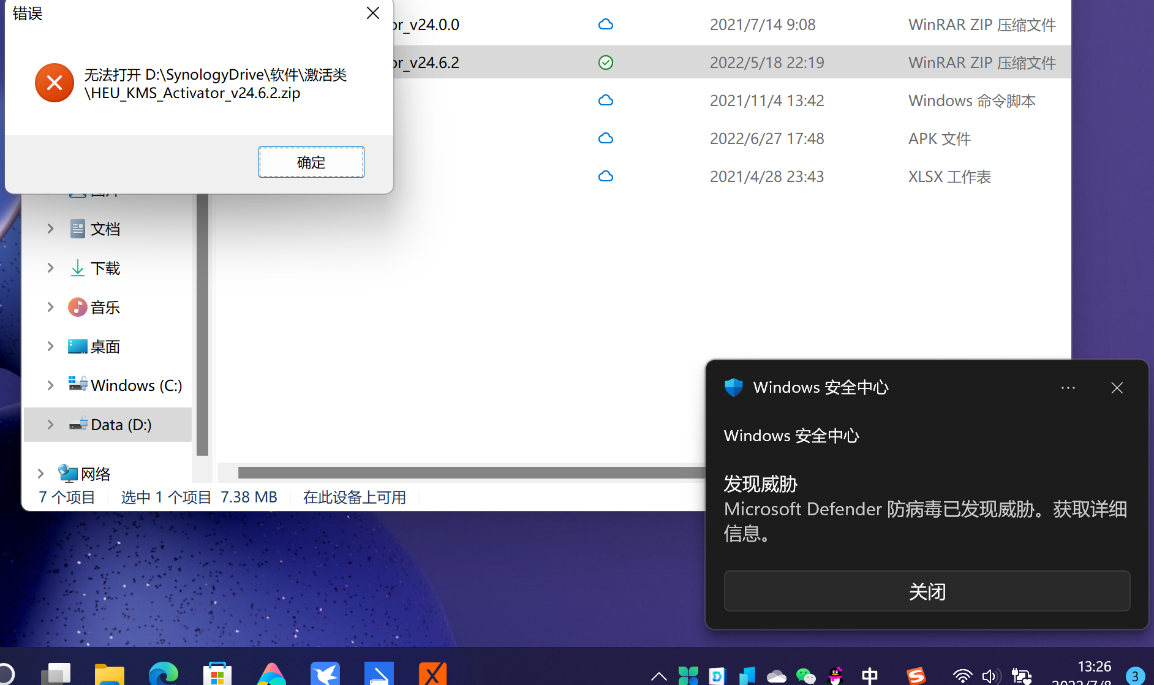Click cloud status icon of XLSX 工作表 row
Screen dimensions: 1154x685
coord(606,176)
